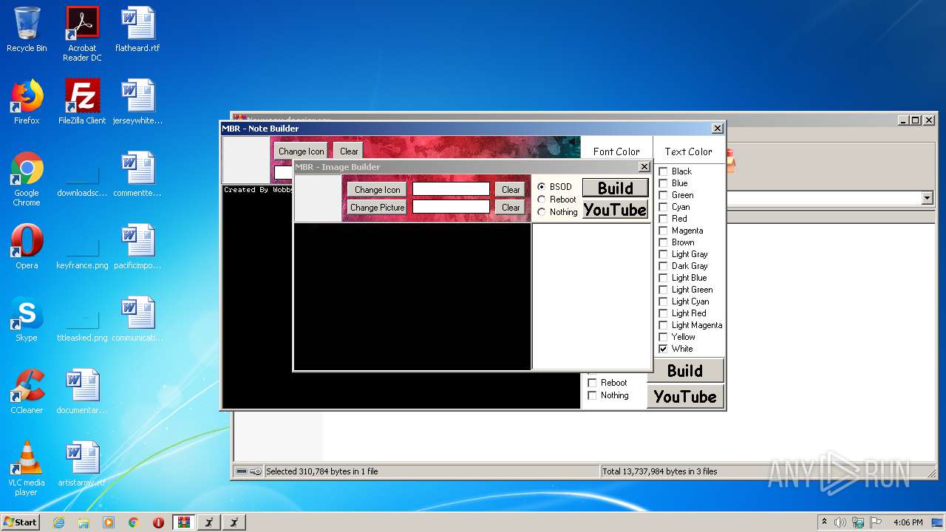Click YouTube in Image Builder

click(x=615, y=209)
